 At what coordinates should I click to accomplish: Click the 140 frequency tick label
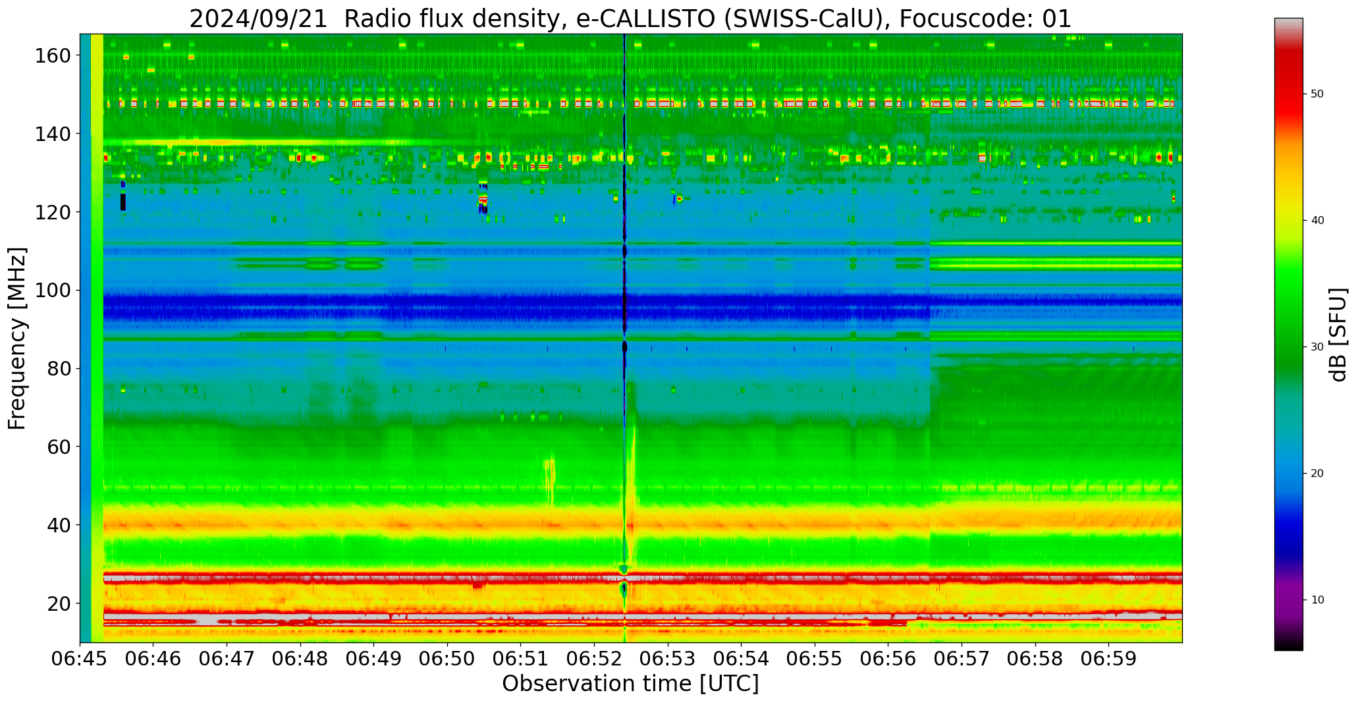point(53,134)
